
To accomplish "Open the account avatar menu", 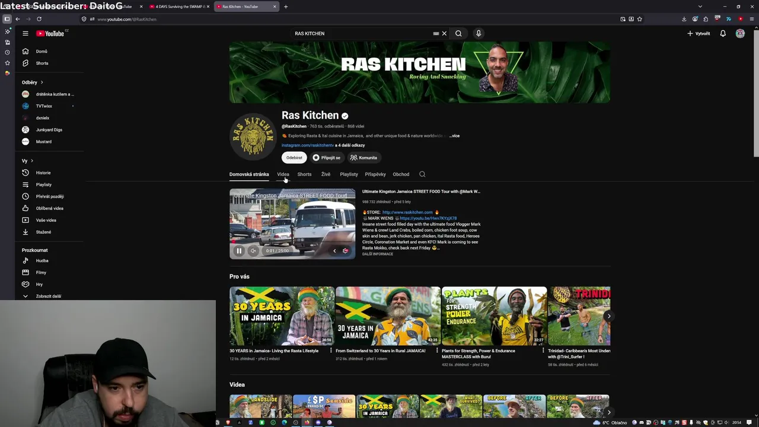I will tap(740, 33).
